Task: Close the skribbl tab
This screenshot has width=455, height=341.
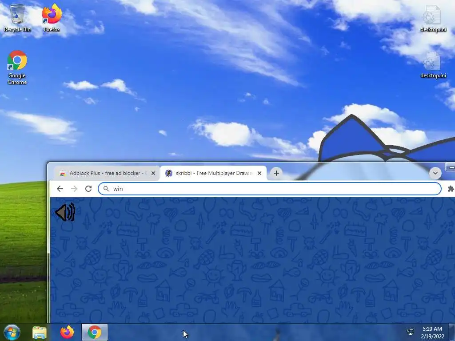Action: pyautogui.click(x=259, y=173)
